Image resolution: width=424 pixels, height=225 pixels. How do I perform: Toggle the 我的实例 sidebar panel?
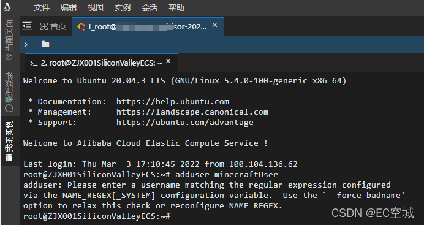click(9, 141)
